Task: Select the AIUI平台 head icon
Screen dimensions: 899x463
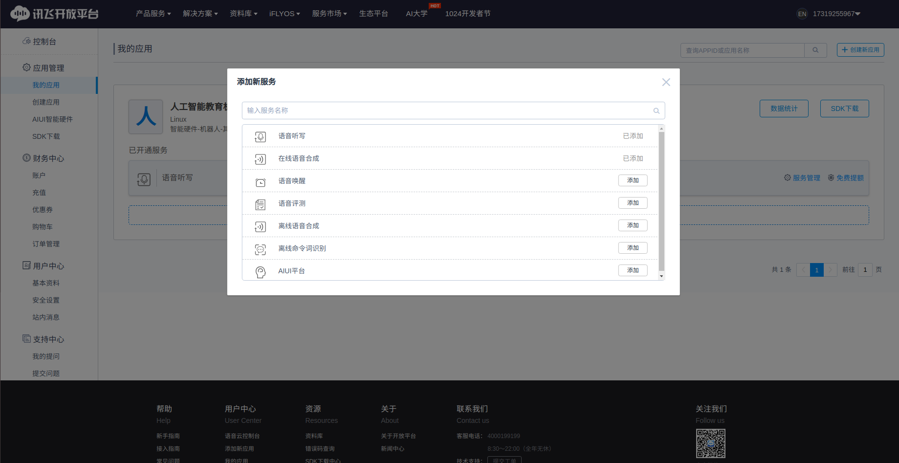Action: [260, 271]
